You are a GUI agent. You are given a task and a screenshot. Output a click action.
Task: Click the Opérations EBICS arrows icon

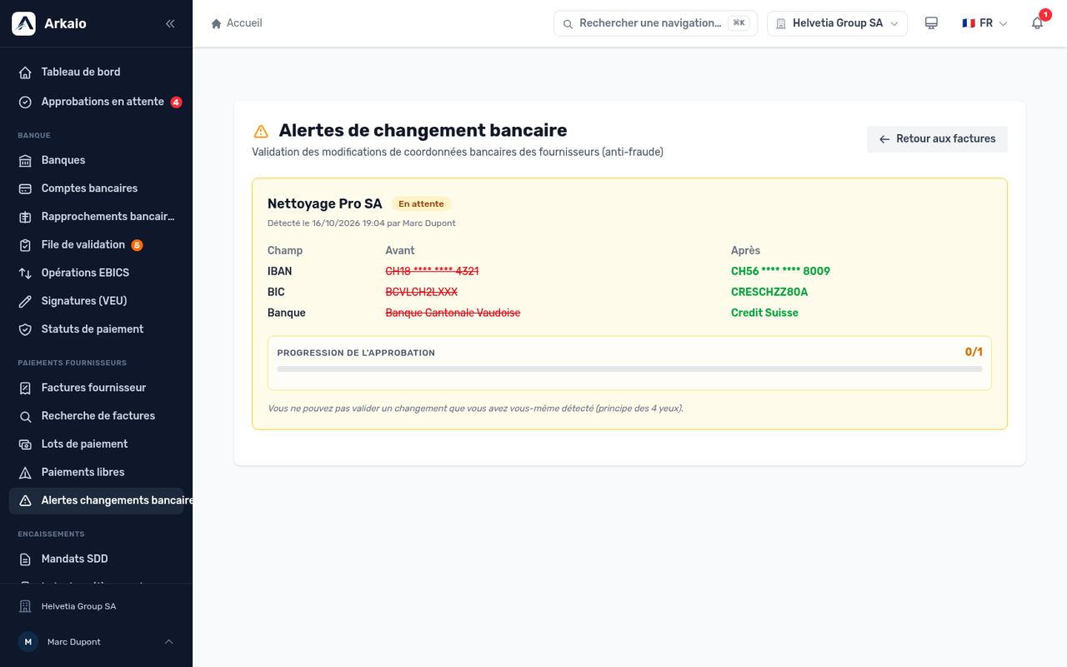pos(25,273)
